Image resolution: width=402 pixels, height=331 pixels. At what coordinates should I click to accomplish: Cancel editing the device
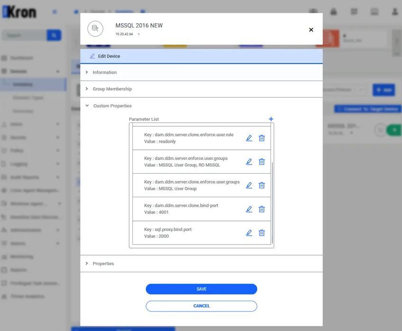[x=201, y=306]
